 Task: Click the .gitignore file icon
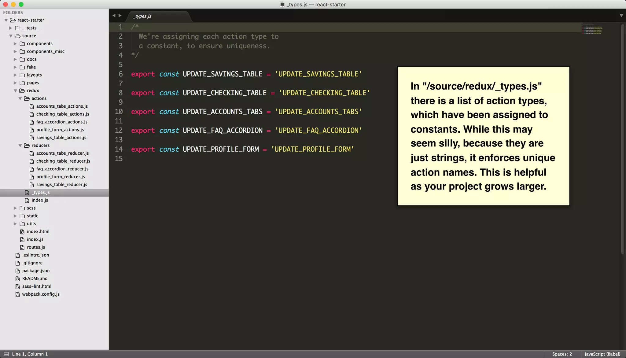click(x=17, y=263)
